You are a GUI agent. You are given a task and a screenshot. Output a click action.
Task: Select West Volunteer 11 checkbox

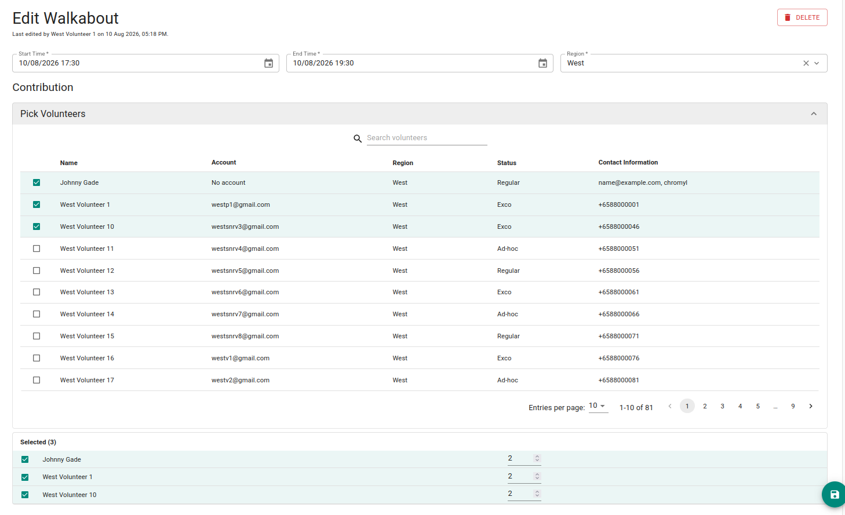click(37, 249)
